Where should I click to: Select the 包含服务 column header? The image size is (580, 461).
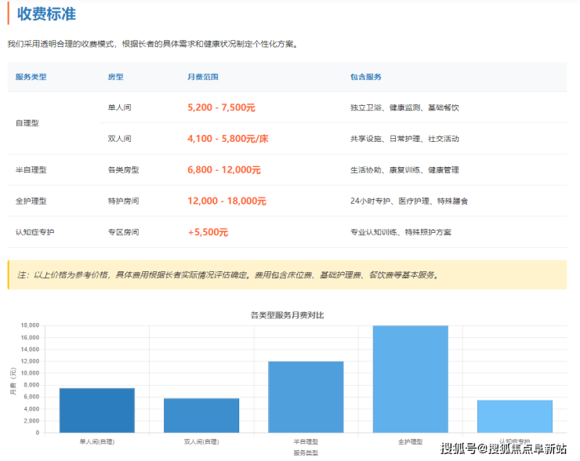pyautogui.click(x=366, y=77)
